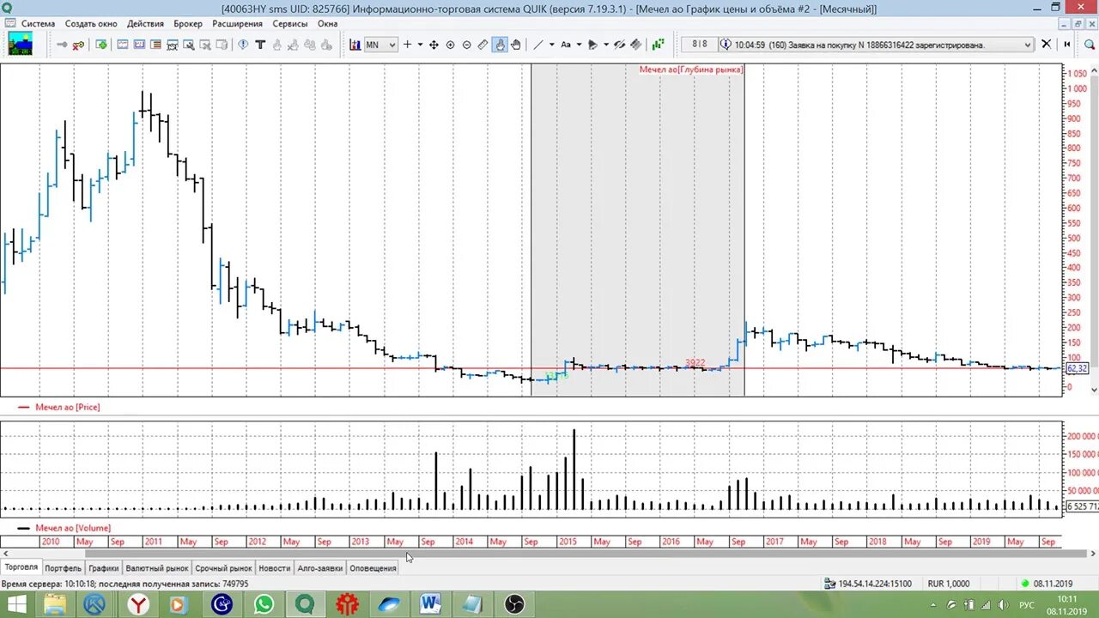
Task: Click the 8|8 message counter
Action: pos(700,45)
